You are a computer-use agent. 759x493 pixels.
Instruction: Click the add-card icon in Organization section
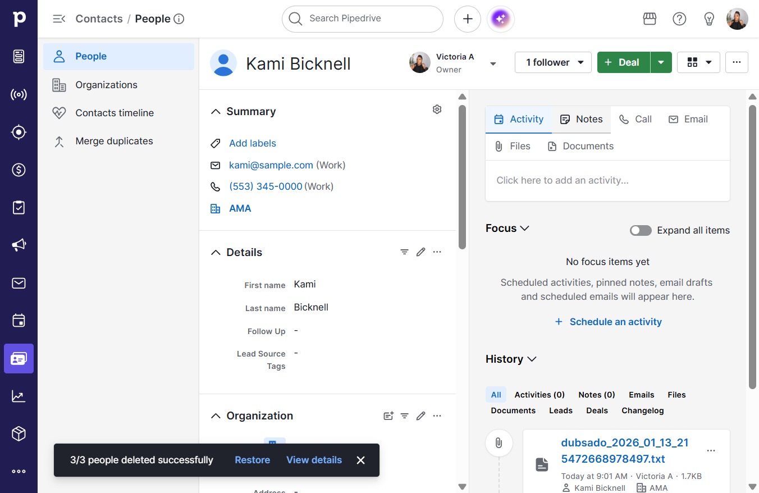pyautogui.click(x=388, y=416)
